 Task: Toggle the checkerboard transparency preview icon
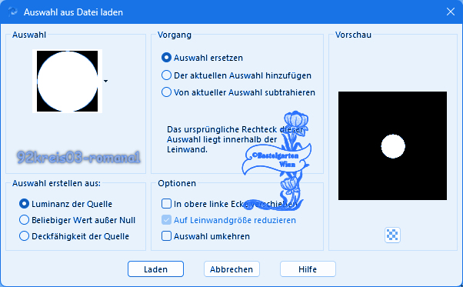pyautogui.click(x=392, y=235)
